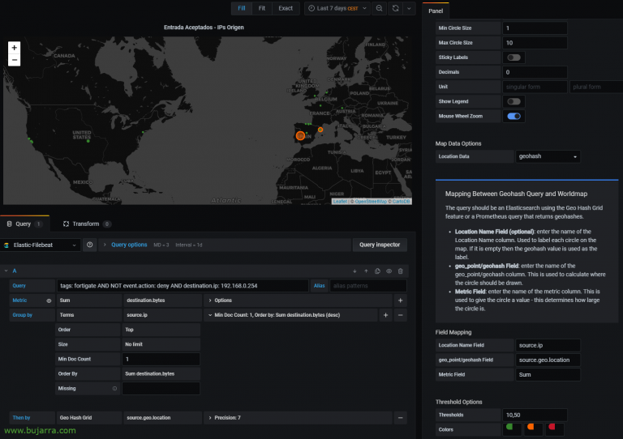Click the Leaflet attribution link
Screen dimensions: 623x439
click(x=340, y=202)
